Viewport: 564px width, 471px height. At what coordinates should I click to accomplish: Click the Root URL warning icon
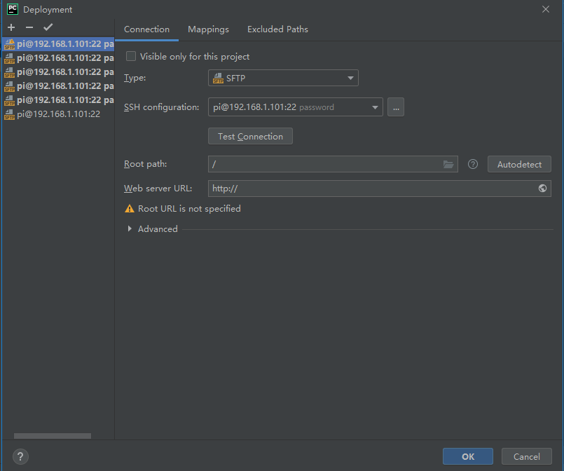click(x=130, y=208)
